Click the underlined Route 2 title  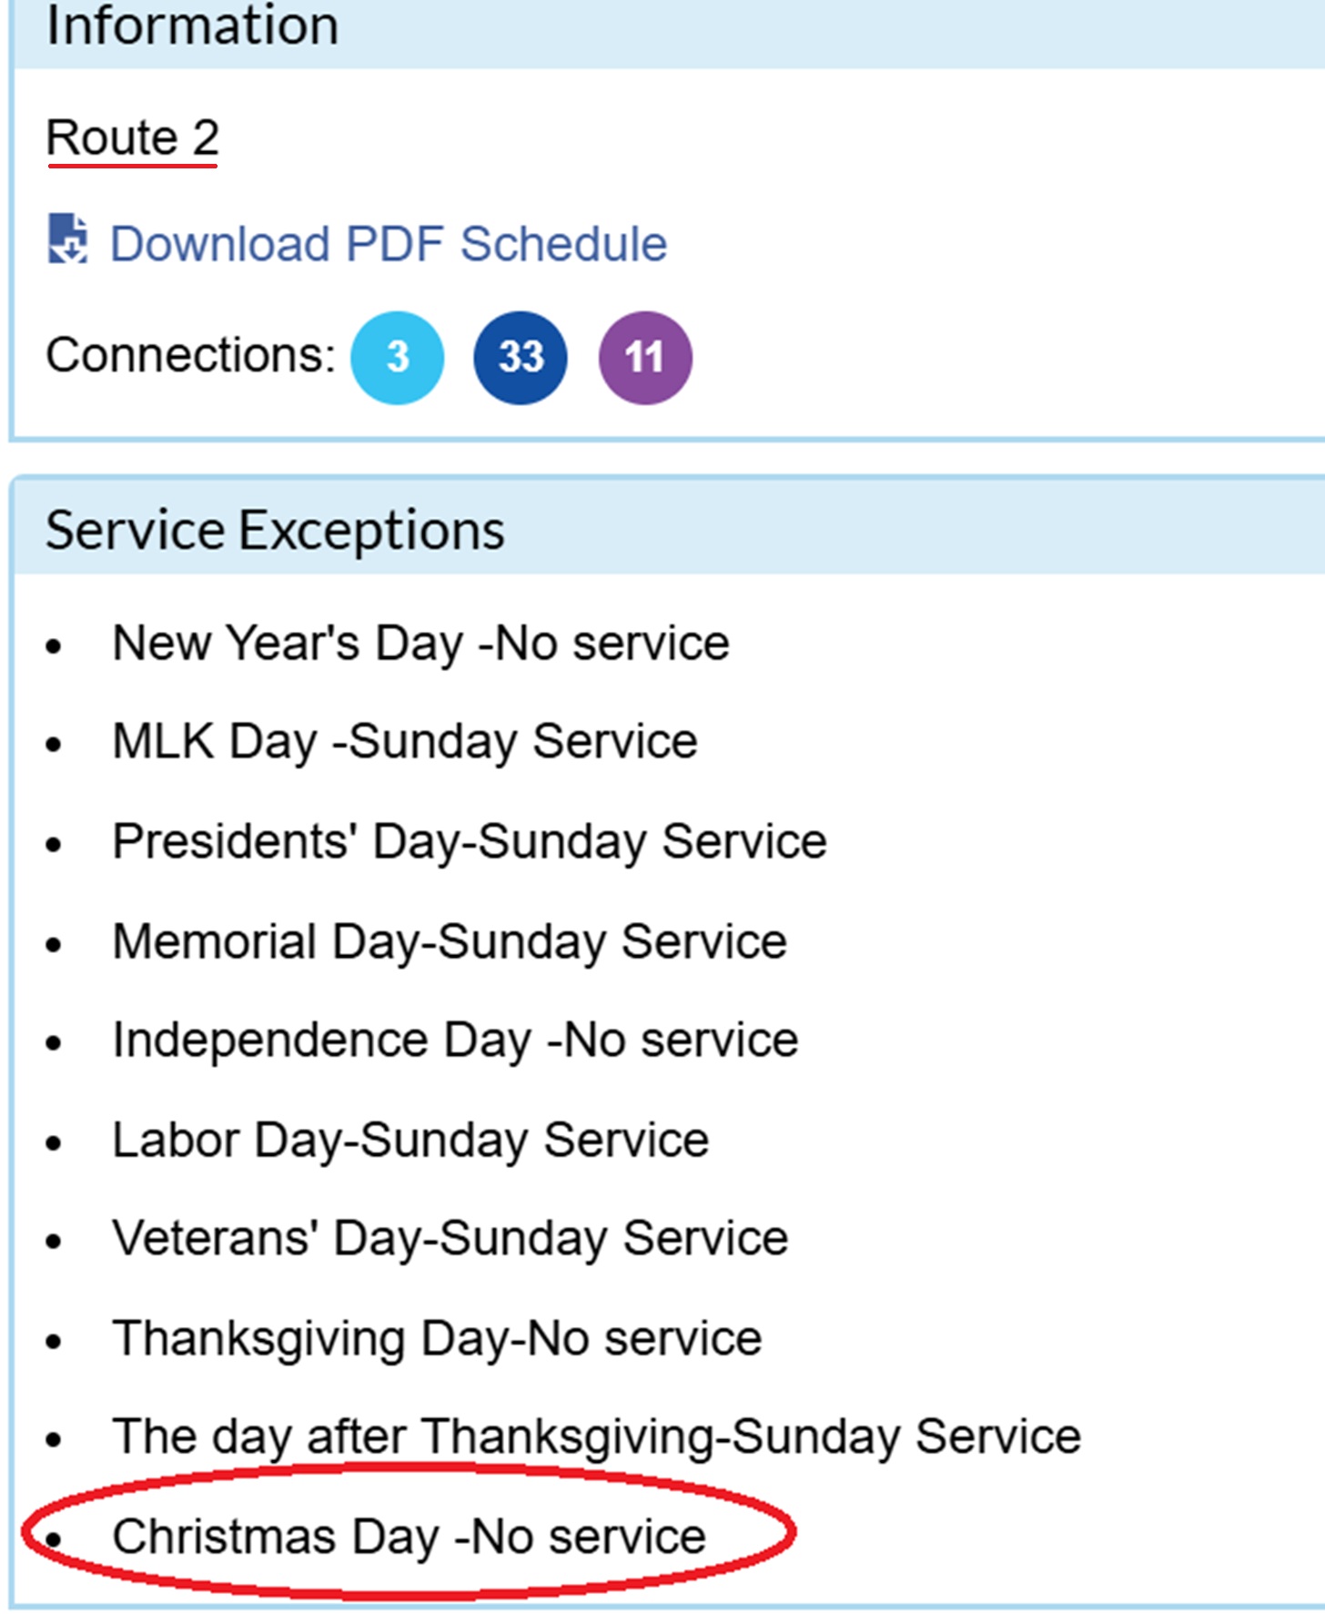pos(133,138)
